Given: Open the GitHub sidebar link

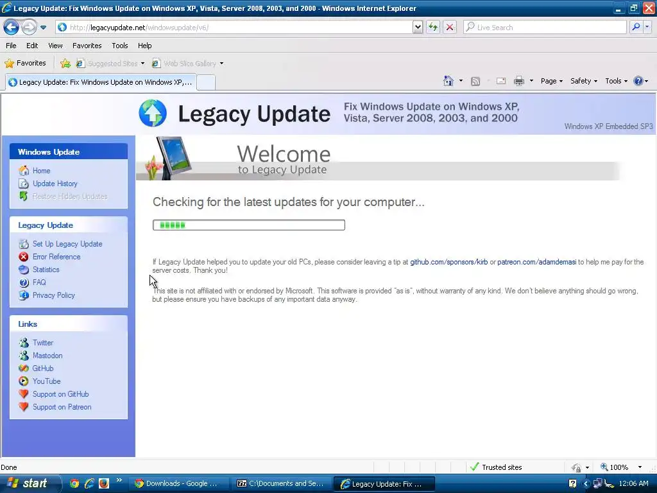Looking at the screenshot, I should [43, 368].
